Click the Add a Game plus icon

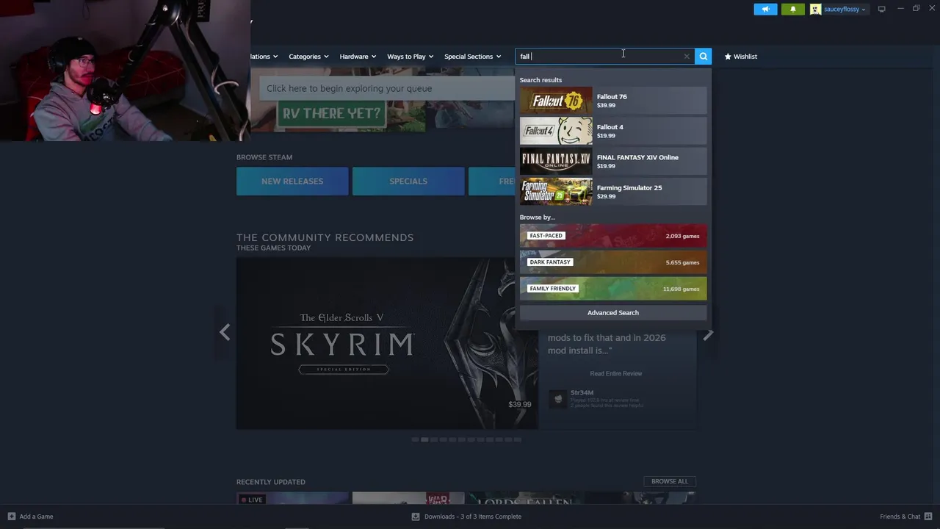click(x=11, y=517)
